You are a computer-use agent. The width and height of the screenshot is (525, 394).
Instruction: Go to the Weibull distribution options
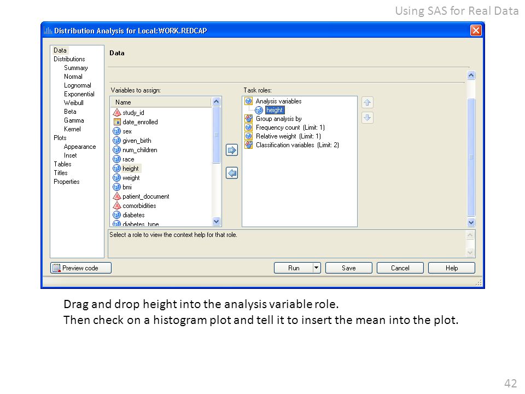click(74, 102)
